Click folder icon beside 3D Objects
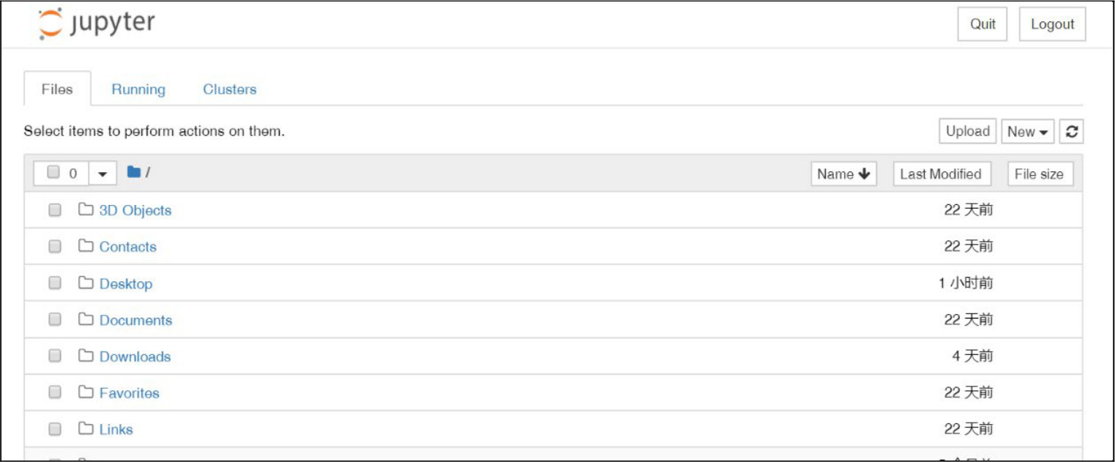1115x462 pixels. point(86,210)
